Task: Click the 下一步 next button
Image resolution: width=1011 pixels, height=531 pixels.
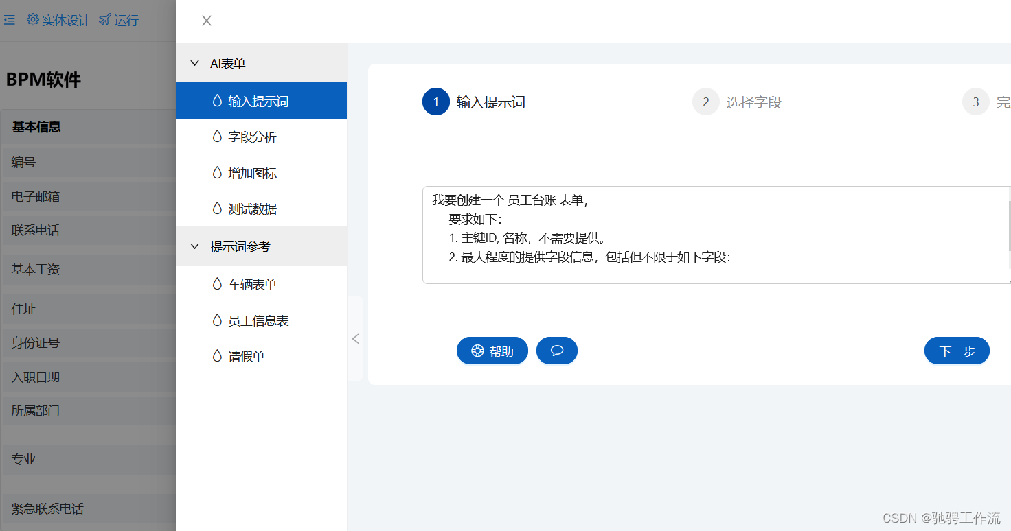Action: [x=957, y=351]
